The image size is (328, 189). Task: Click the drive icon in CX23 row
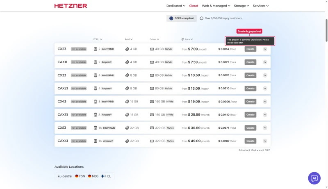(x=152, y=49)
